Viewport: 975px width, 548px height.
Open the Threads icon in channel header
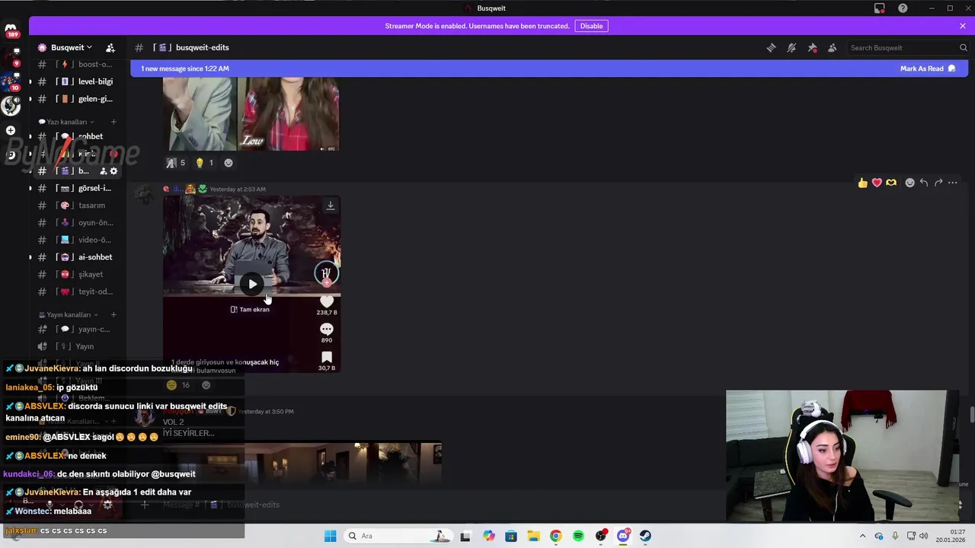(771, 47)
